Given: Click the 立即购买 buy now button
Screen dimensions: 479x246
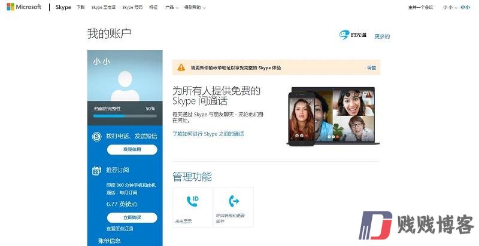Looking at the screenshot, I should [x=132, y=217].
